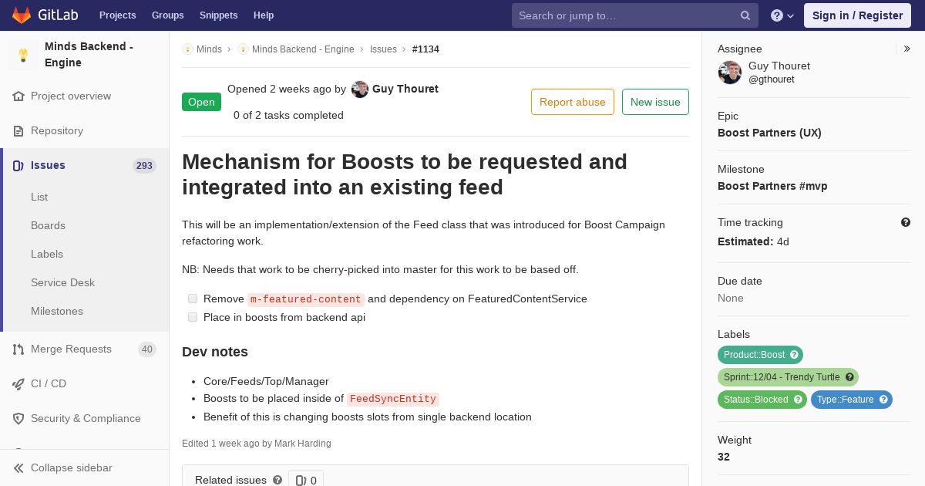
Task: Click the Issues breadcrumb link
Action: pyautogui.click(x=383, y=49)
